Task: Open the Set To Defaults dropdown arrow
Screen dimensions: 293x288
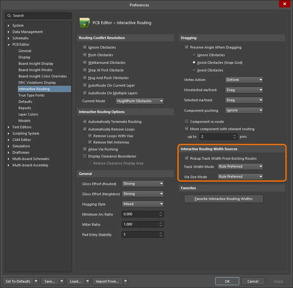Action: tap(36, 281)
